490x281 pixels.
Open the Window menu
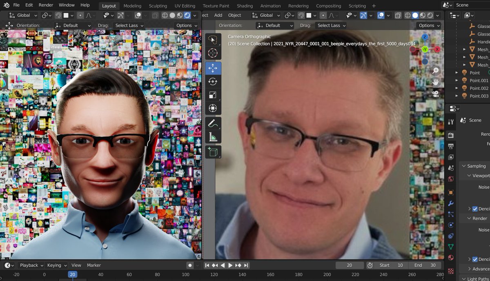[x=67, y=5]
